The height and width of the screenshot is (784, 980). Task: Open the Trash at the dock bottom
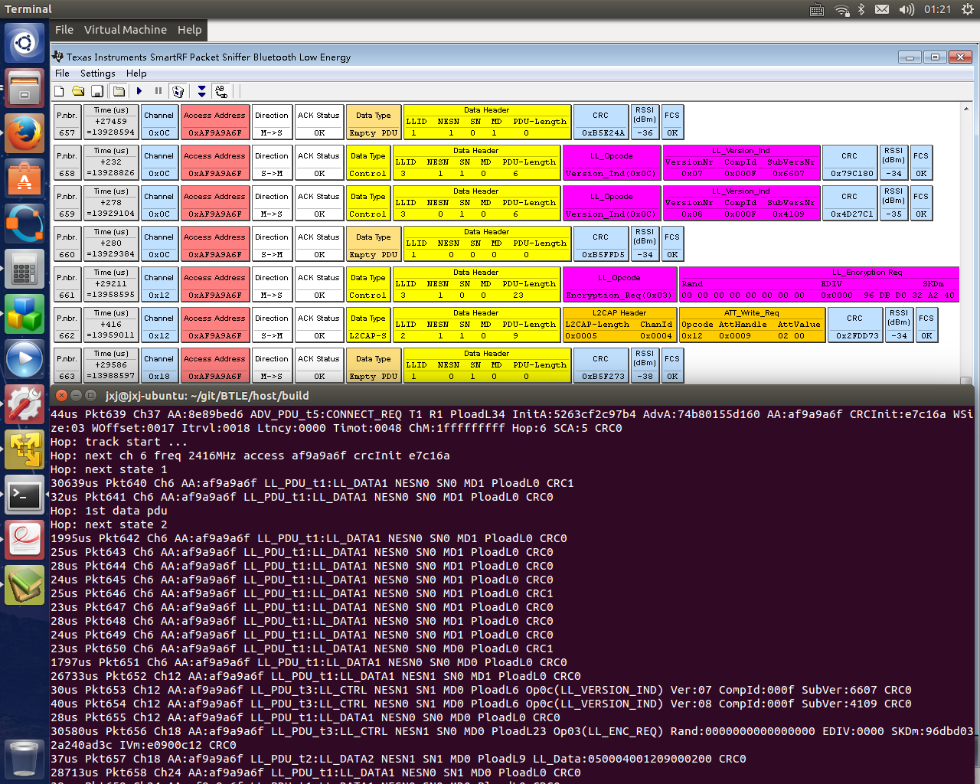(x=24, y=758)
